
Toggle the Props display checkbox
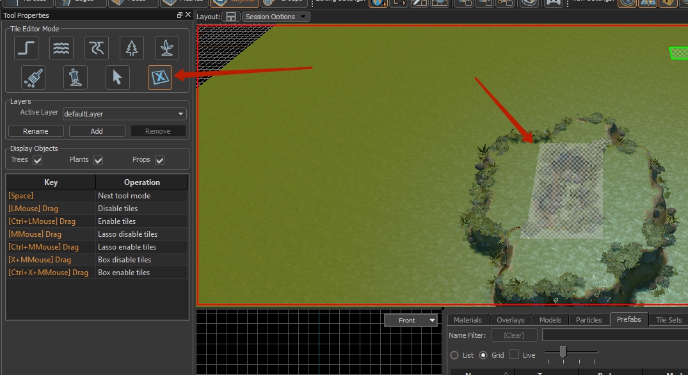click(x=160, y=160)
